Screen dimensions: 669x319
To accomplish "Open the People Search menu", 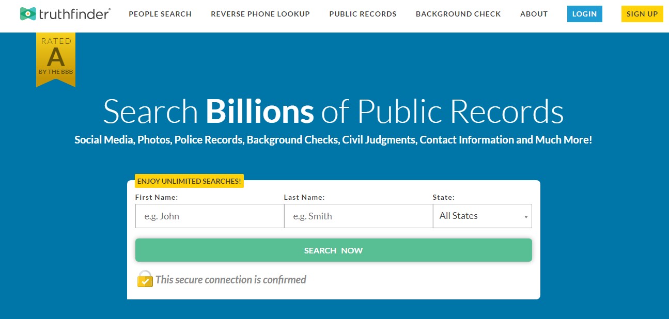I will 160,14.
